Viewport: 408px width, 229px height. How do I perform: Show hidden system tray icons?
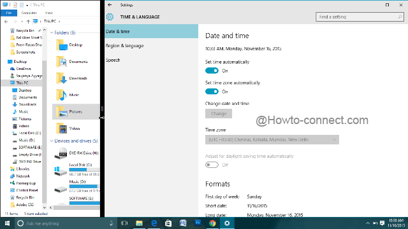[x=367, y=223]
